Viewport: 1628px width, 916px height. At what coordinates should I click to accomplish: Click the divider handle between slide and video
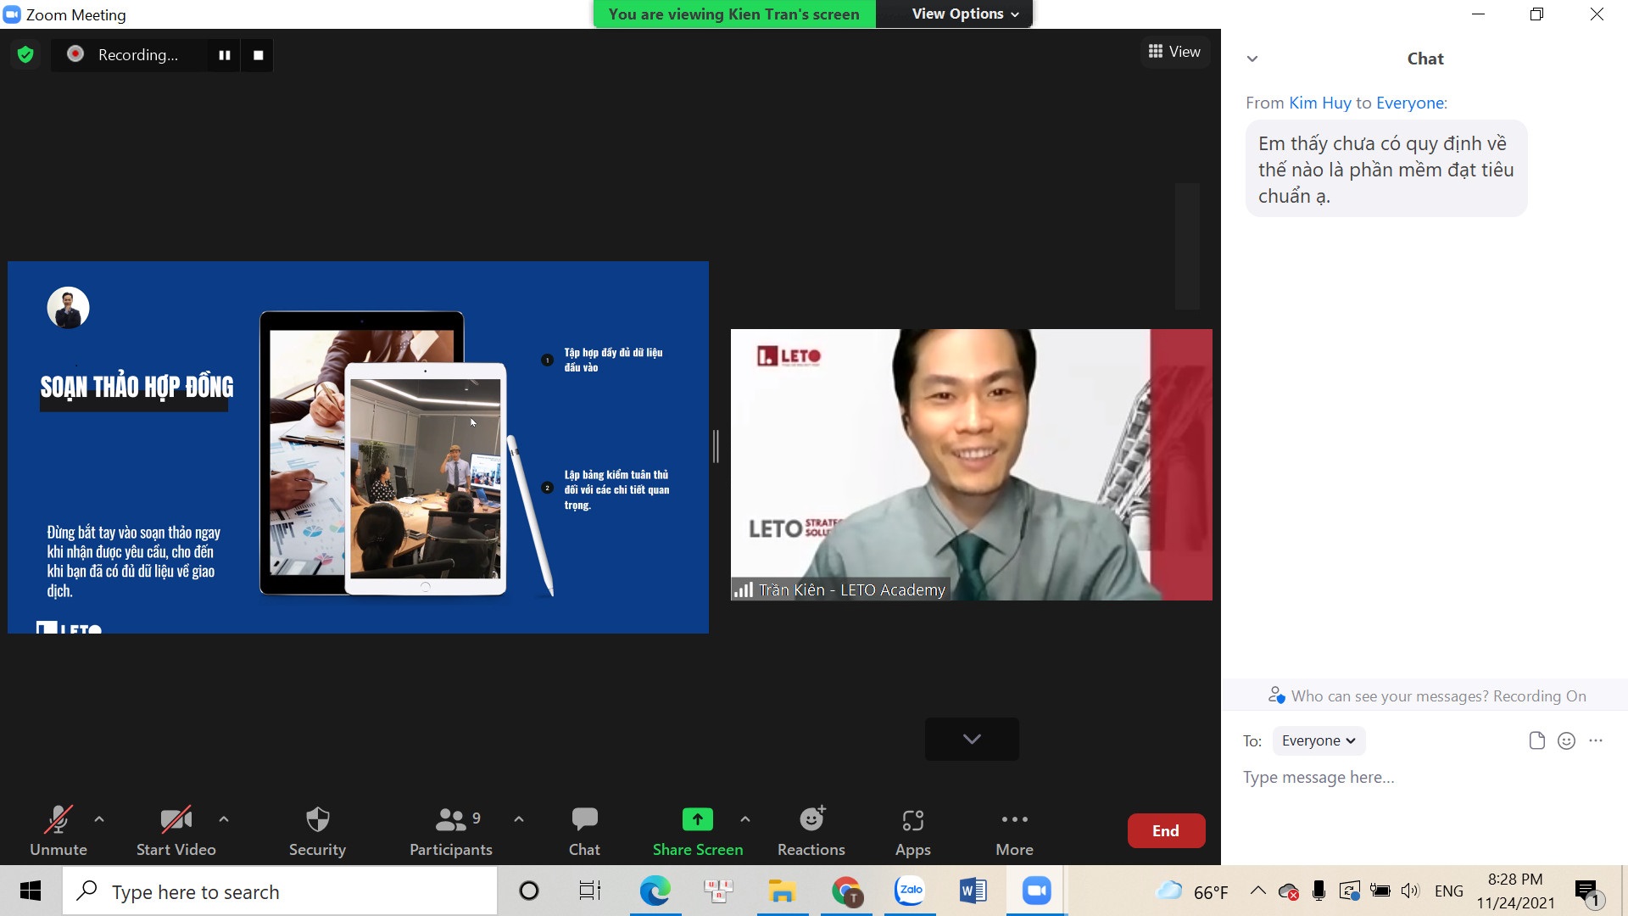(x=716, y=446)
